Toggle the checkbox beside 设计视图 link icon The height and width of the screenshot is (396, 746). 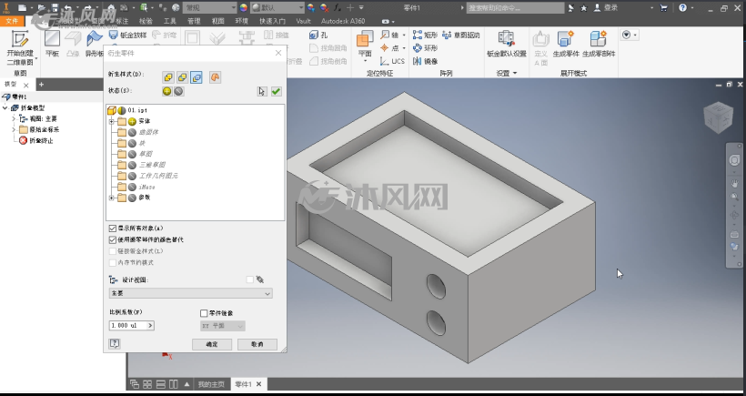click(250, 279)
